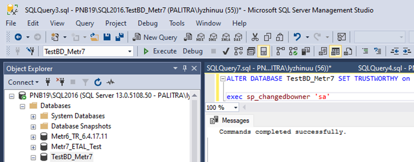Decrease the line indent
414x162 pixels.
(395, 51)
